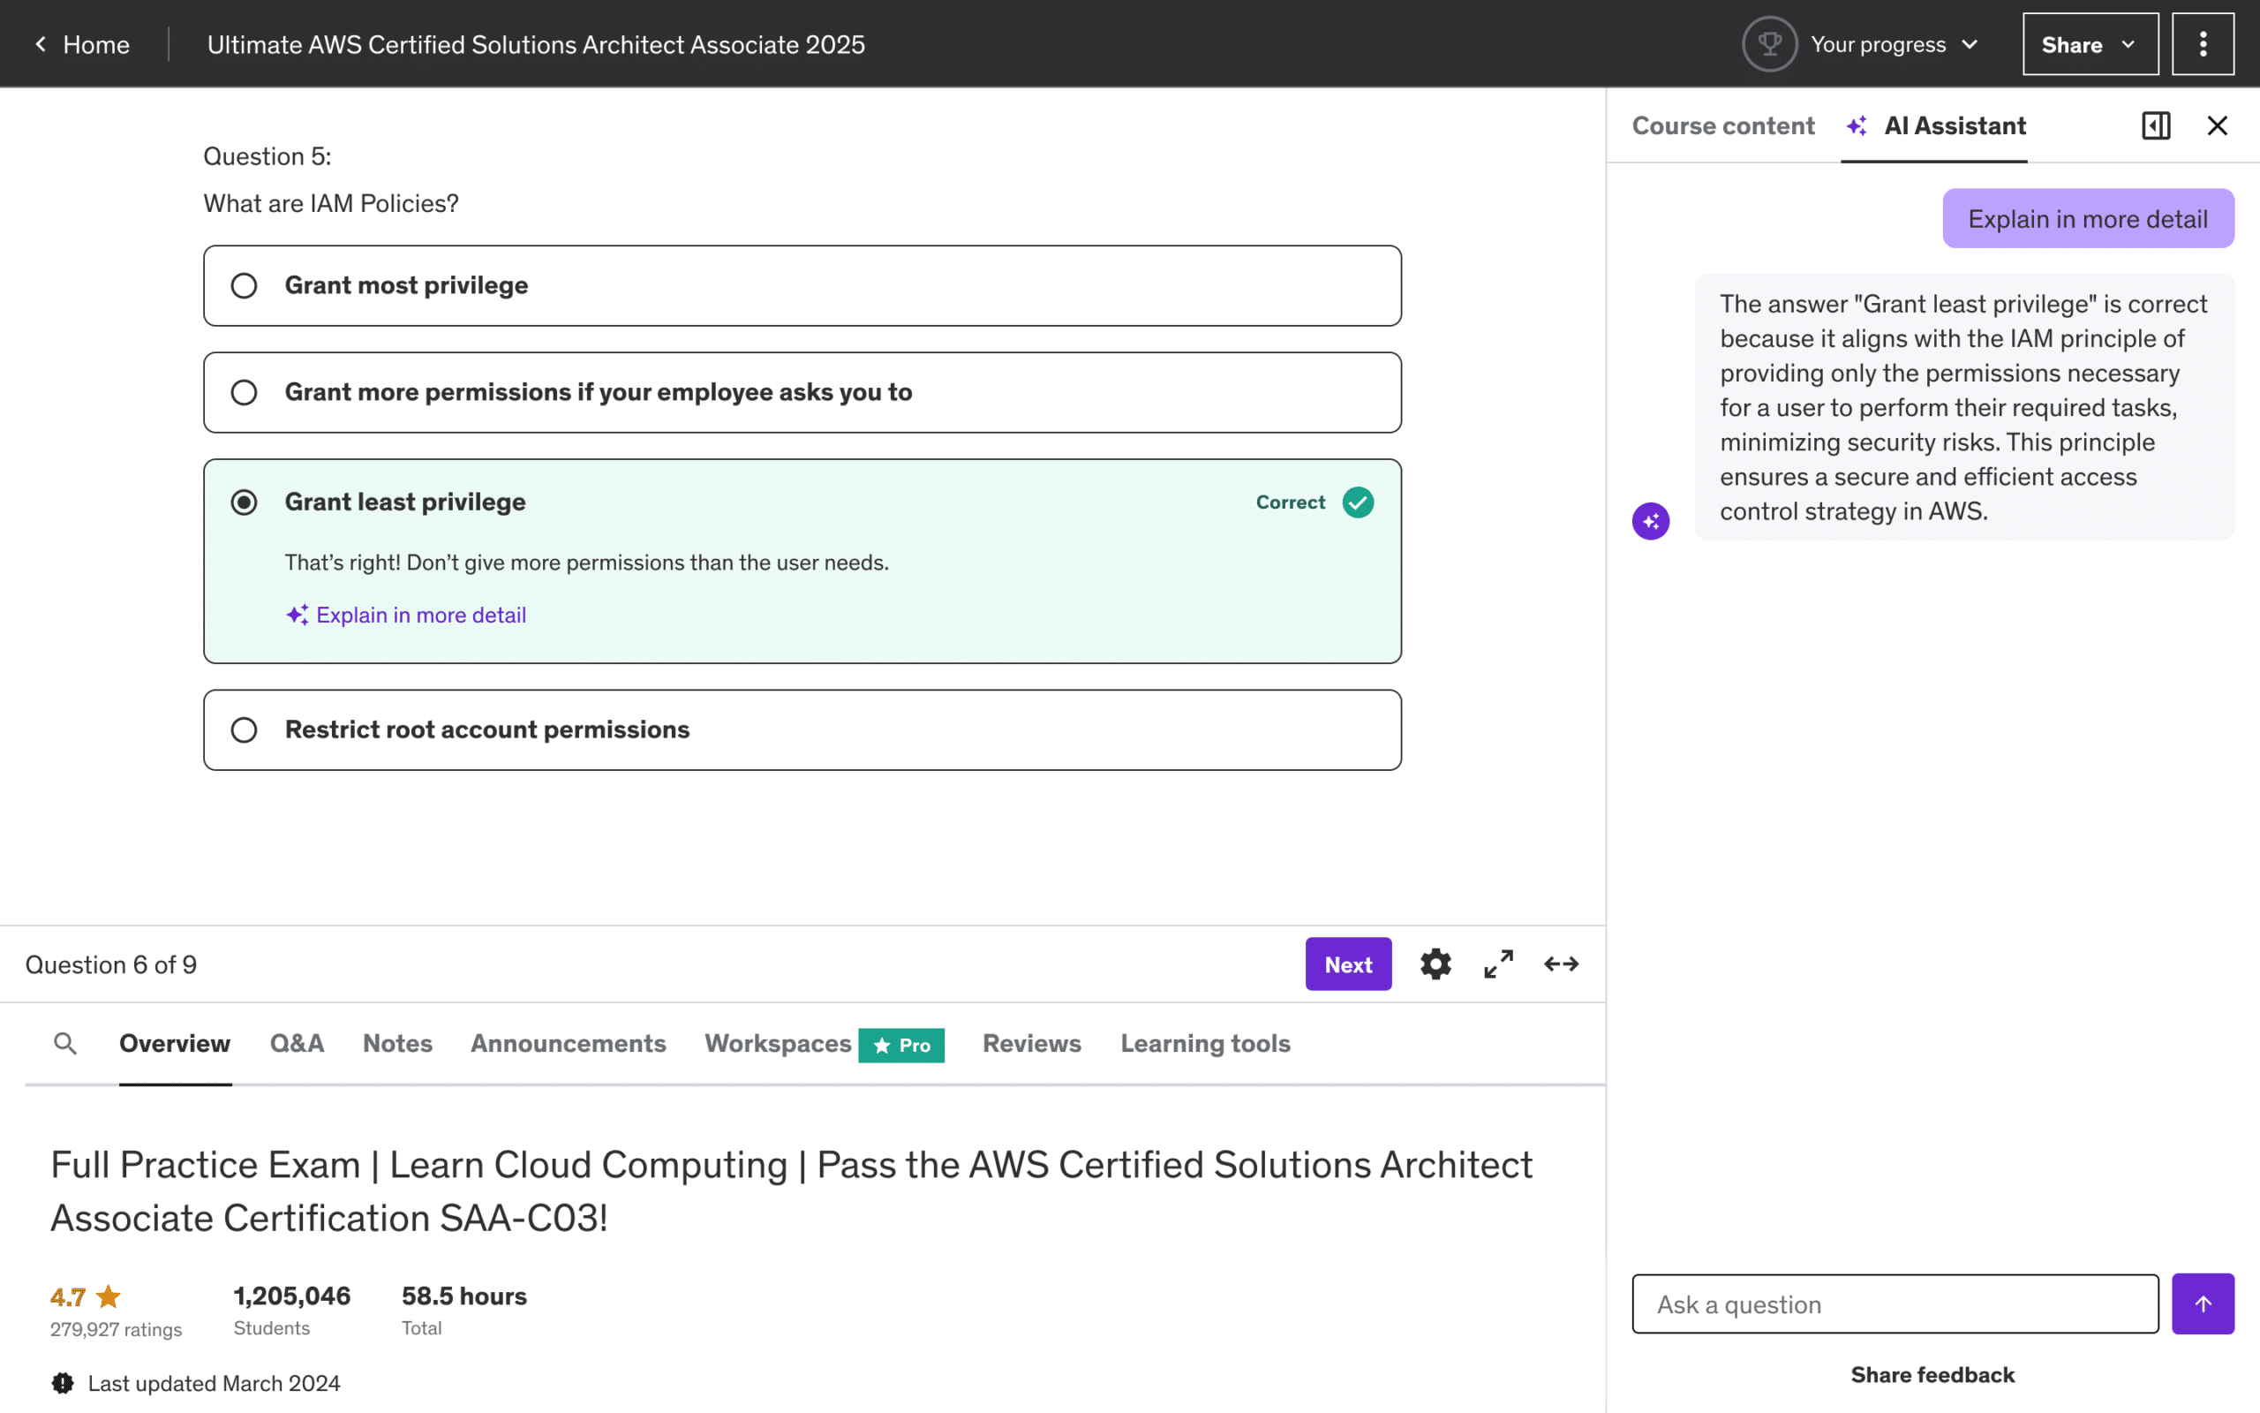Click the '1,205,046' students count

click(x=291, y=1296)
